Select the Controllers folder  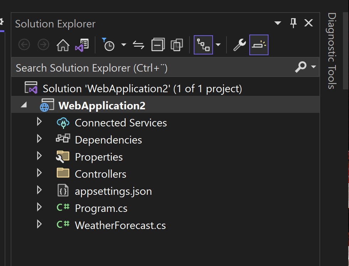click(100, 174)
